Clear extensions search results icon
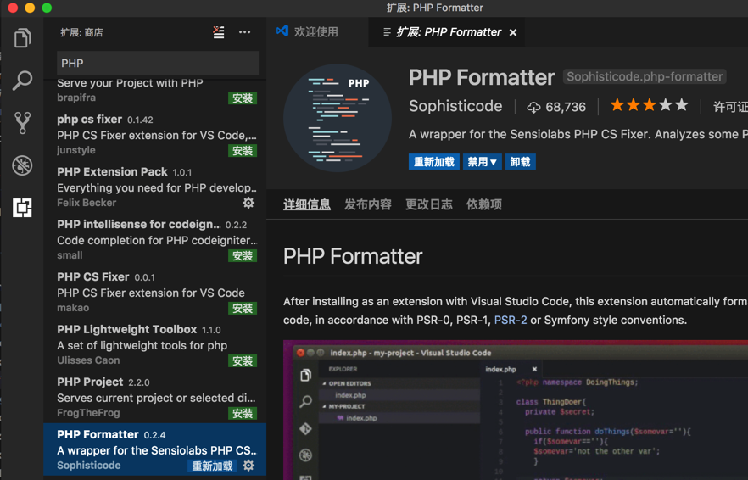 [x=219, y=32]
